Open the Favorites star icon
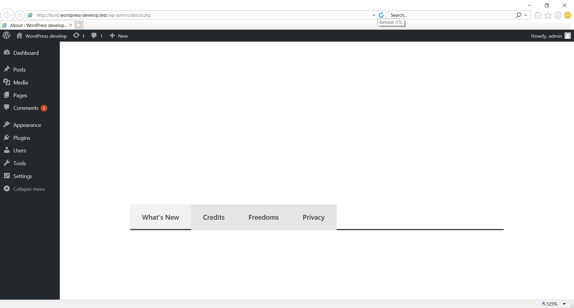Image resolution: width=574 pixels, height=308 pixels. pos(548,15)
